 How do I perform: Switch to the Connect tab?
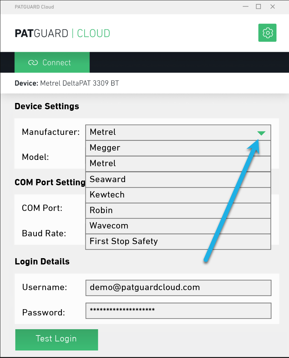coord(52,62)
